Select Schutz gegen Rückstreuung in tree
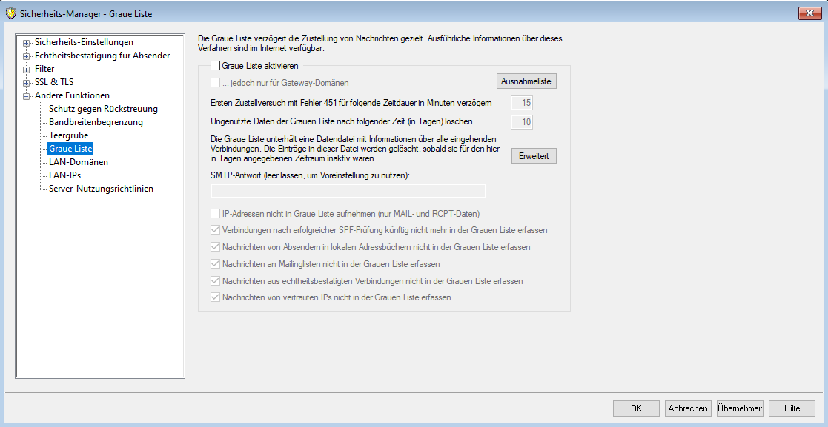828x427 pixels. [103, 109]
